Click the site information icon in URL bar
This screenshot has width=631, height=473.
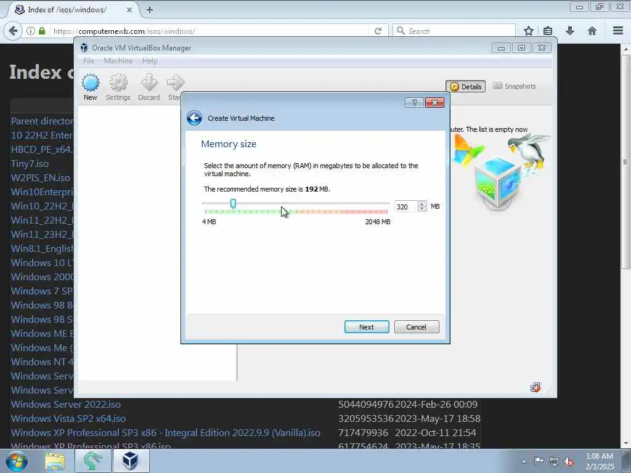coord(31,31)
